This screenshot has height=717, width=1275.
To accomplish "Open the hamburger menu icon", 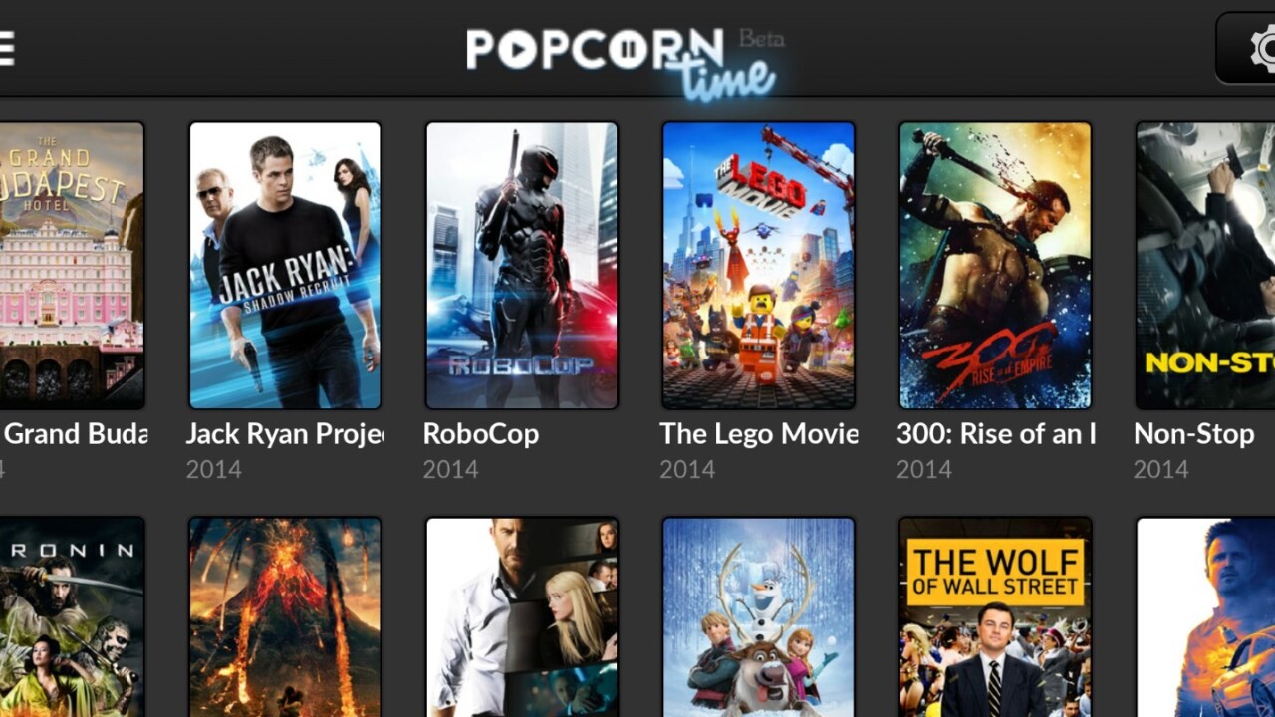I will pos(6,47).
